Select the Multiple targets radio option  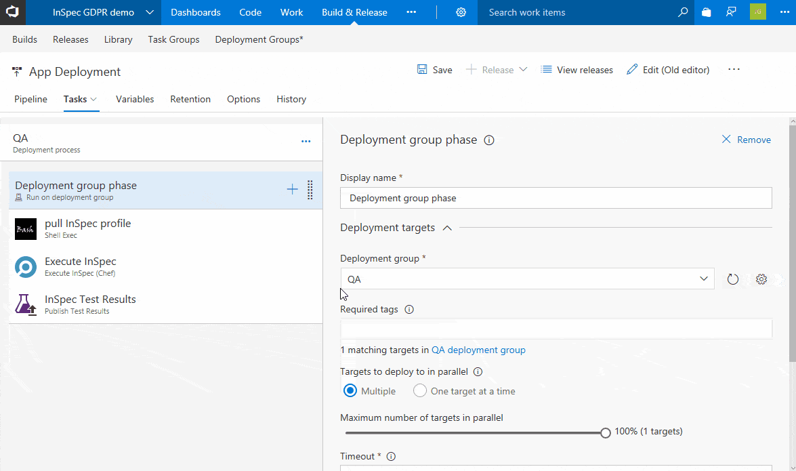pos(350,391)
